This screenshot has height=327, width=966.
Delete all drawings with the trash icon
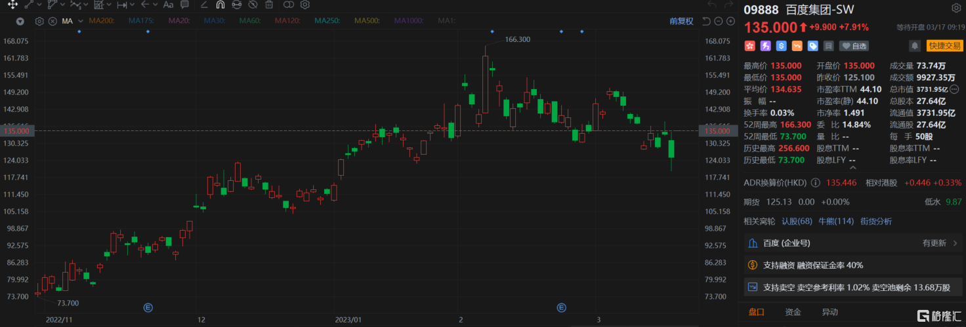click(269, 5)
